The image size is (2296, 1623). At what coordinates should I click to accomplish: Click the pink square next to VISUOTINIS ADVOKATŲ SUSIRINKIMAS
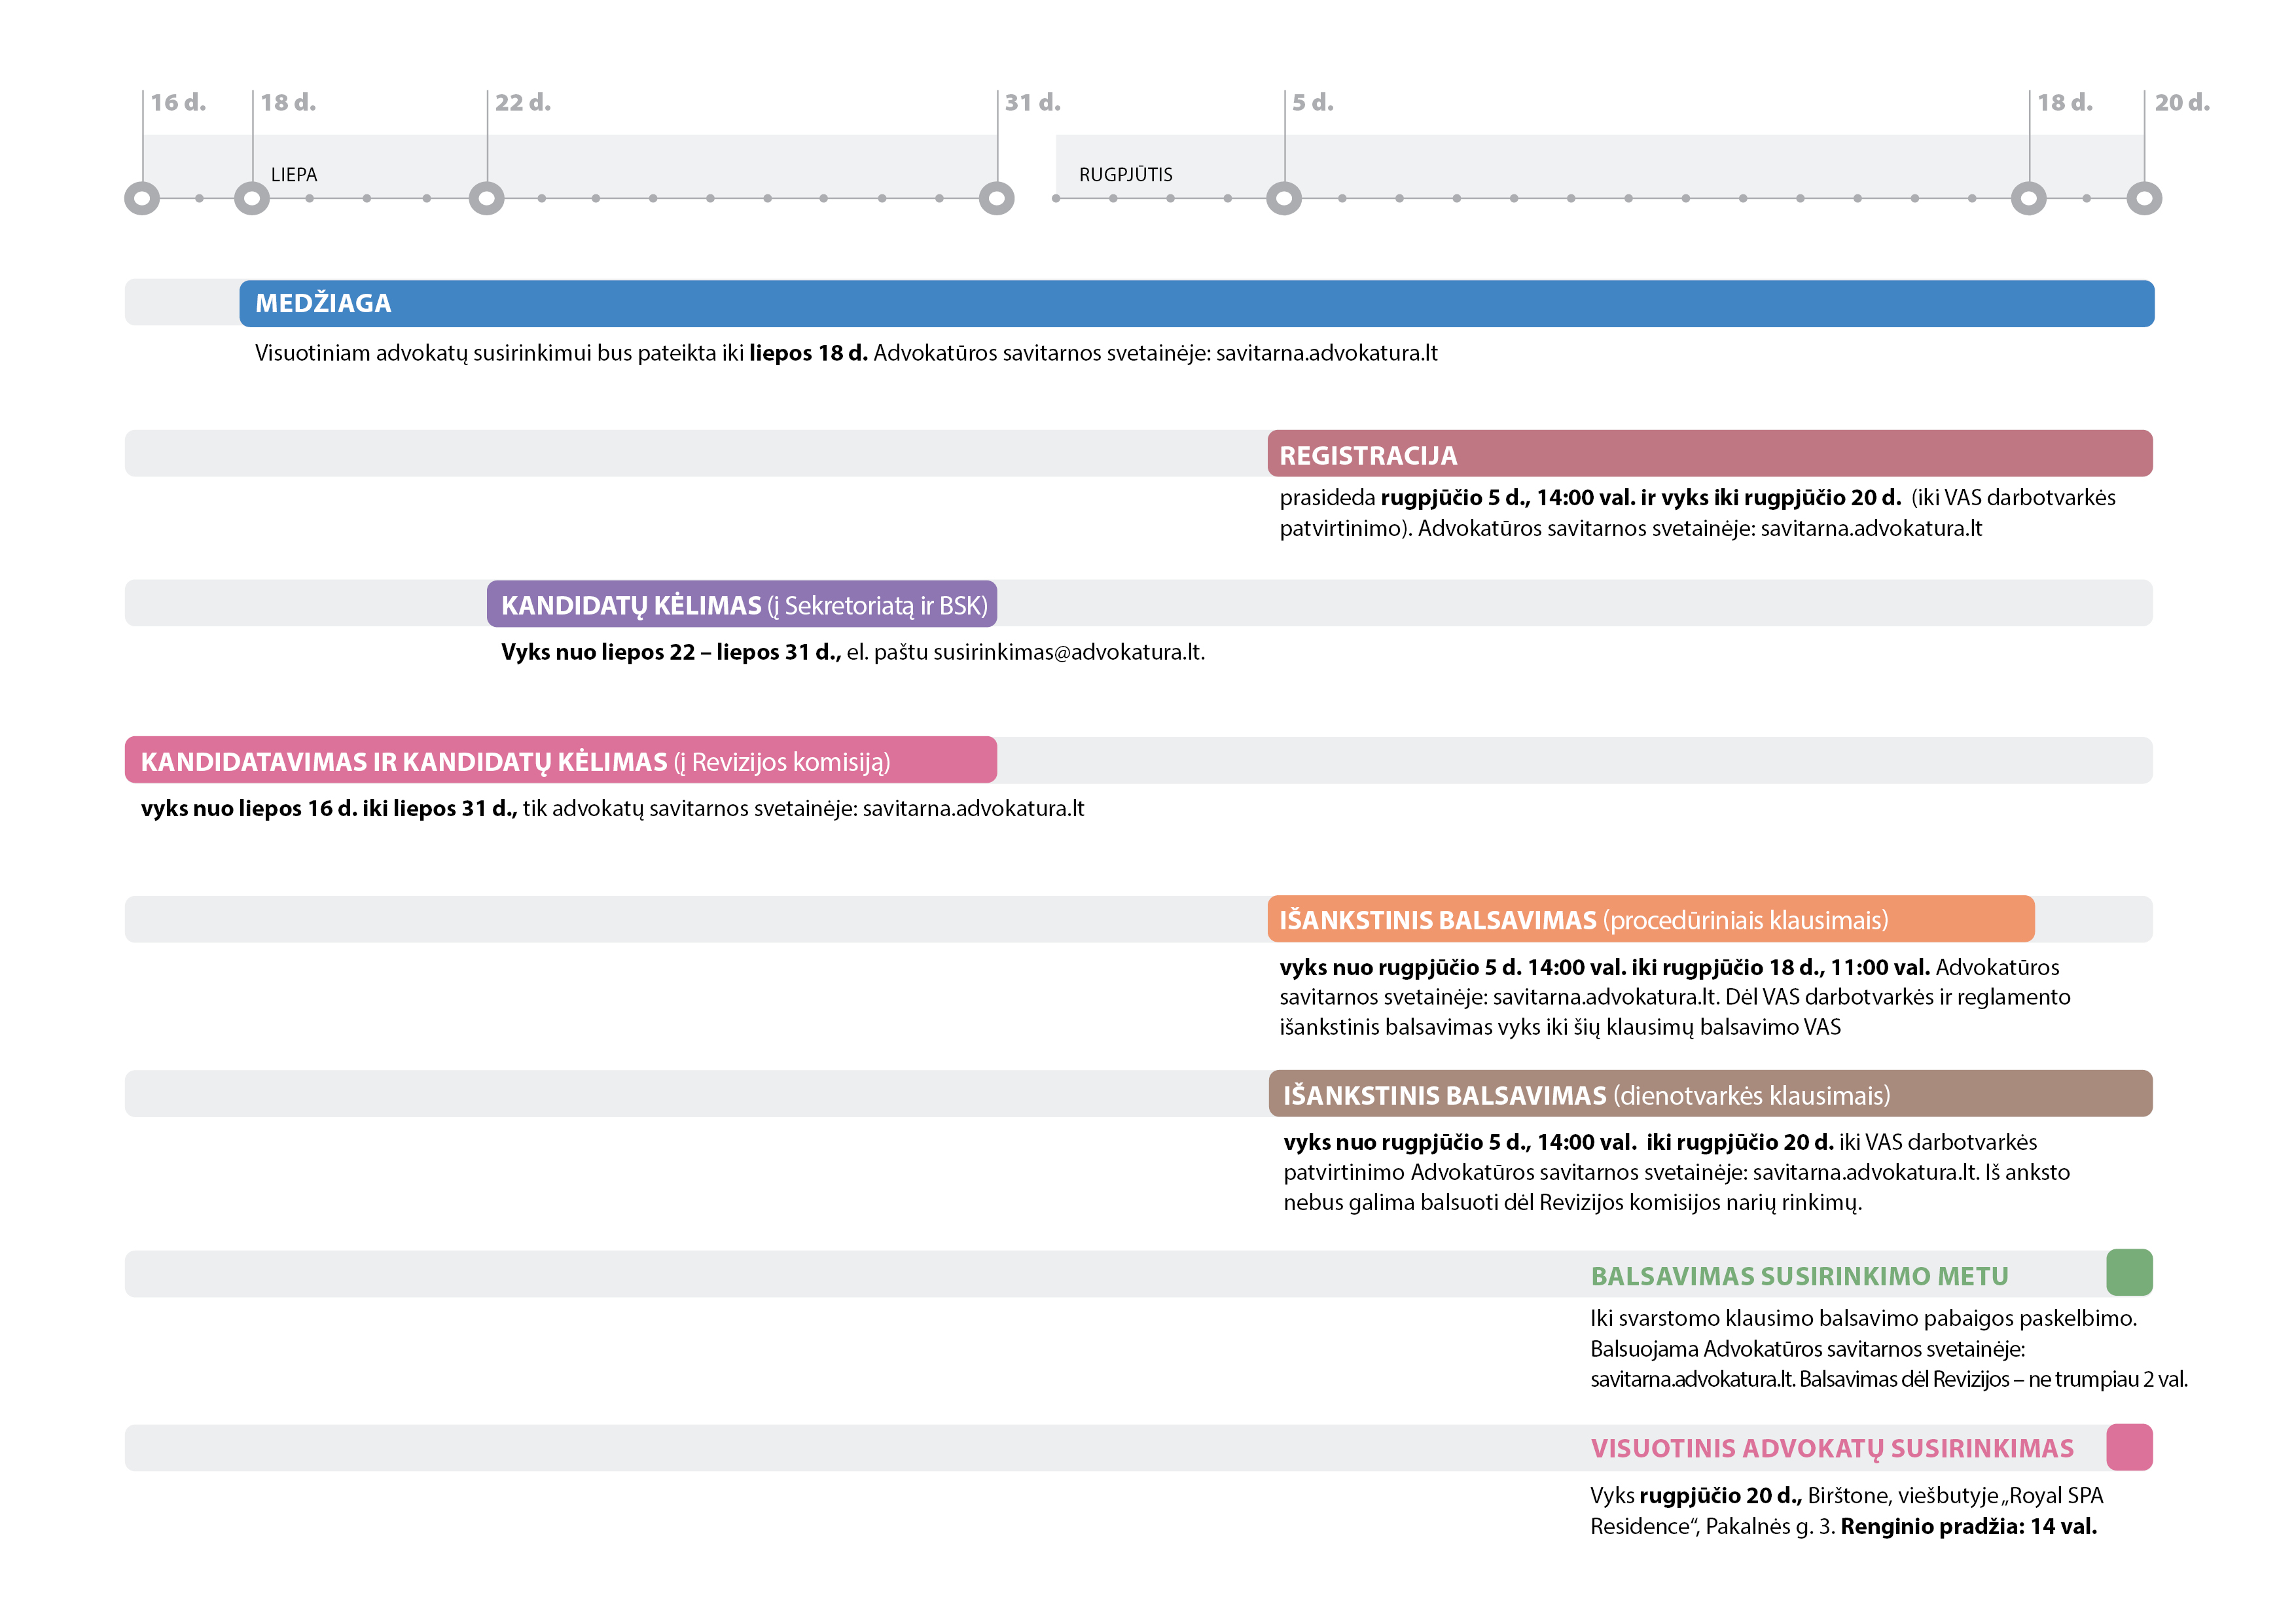coord(2129,1447)
